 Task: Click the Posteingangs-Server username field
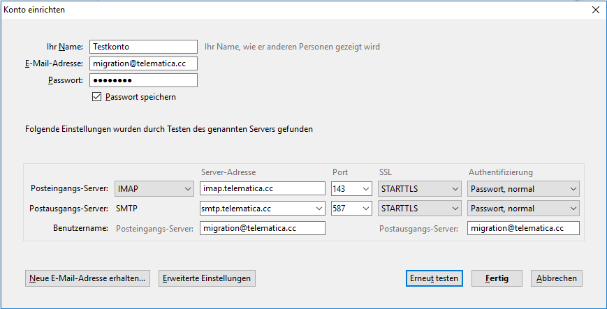(263, 228)
